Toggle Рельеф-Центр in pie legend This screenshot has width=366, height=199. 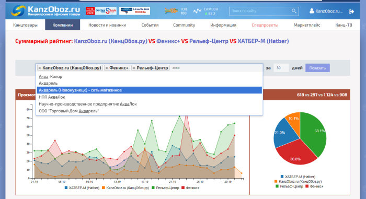click(290, 186)
